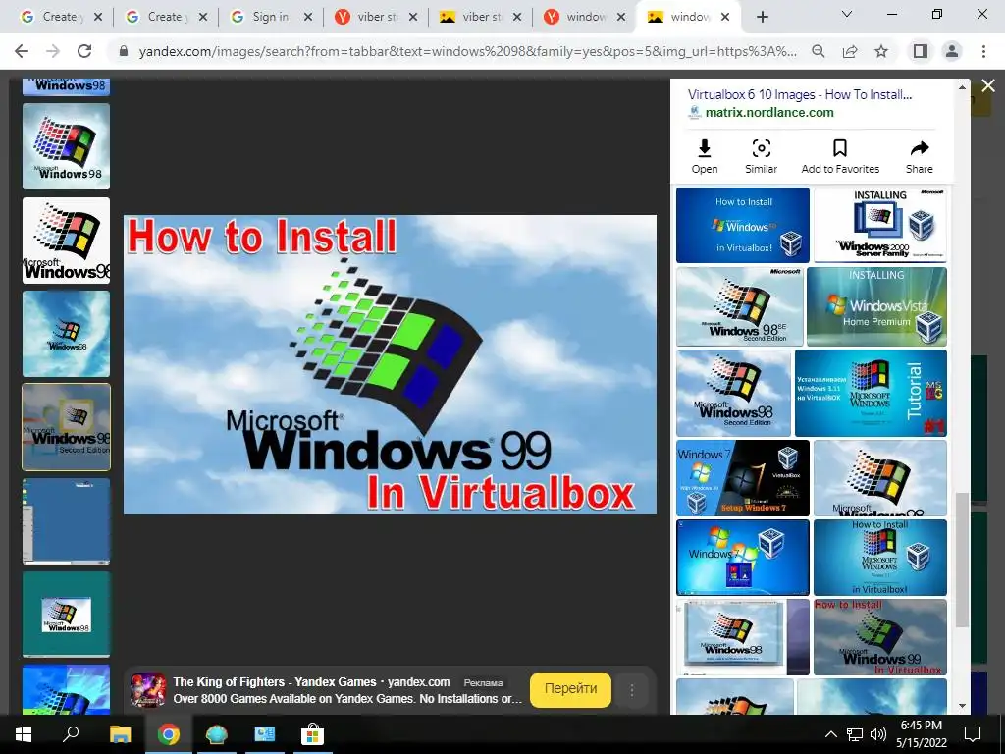The image size is (1005, 754).
Task: Open the tab search chevron
Action: (x=847, y=14)
